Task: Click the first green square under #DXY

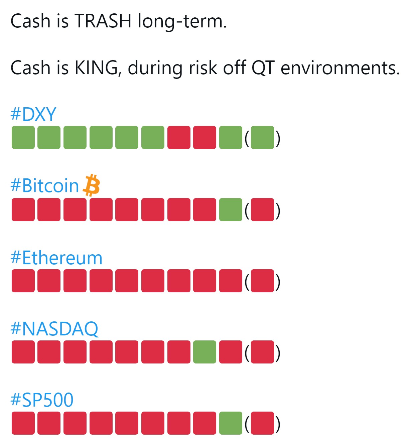Action: 23,137
